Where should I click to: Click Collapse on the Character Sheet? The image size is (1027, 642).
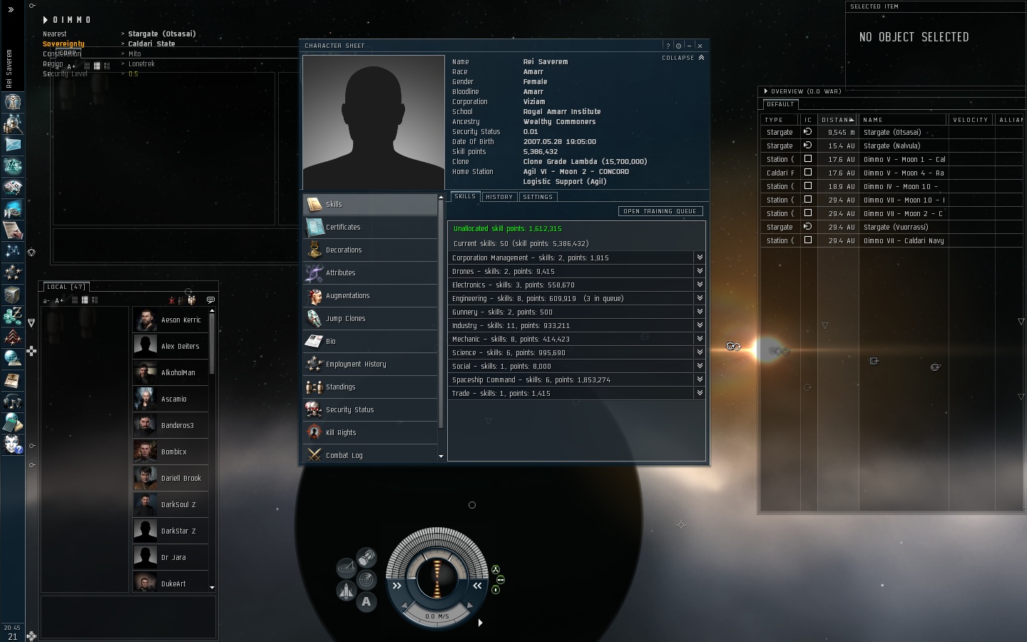[683, 58]
